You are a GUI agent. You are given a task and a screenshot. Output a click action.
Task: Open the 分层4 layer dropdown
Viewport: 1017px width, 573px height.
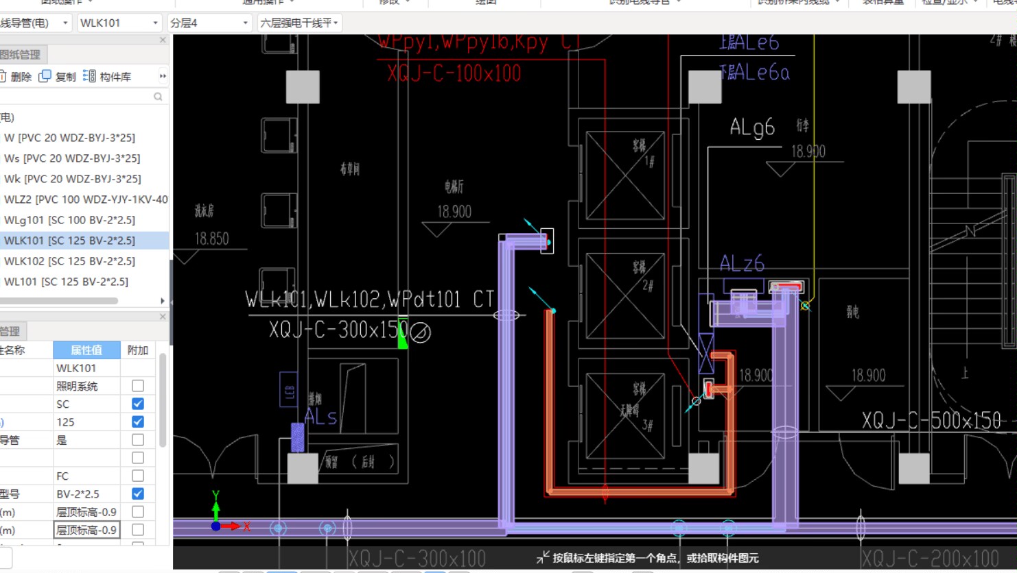(x=209, y=23)
